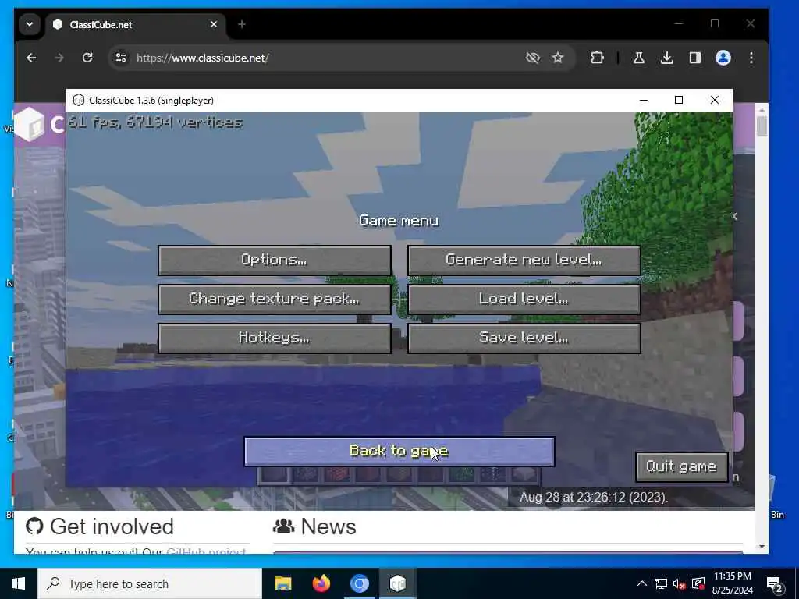This screenshot has width=799, height=599.
Task: Switch to ClassiCube taskbar icon
Action: point(397,583)
